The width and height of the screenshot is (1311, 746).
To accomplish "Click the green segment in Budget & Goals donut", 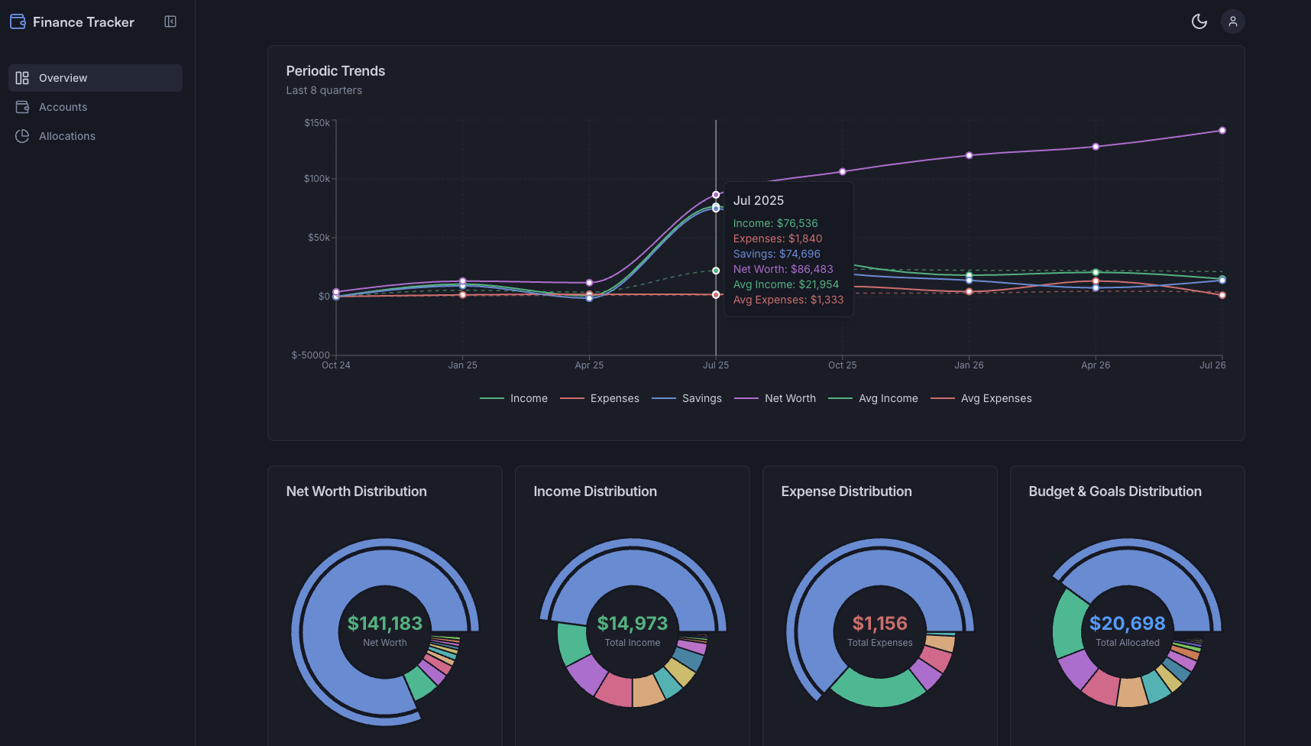I will [x=1070, y=627].
